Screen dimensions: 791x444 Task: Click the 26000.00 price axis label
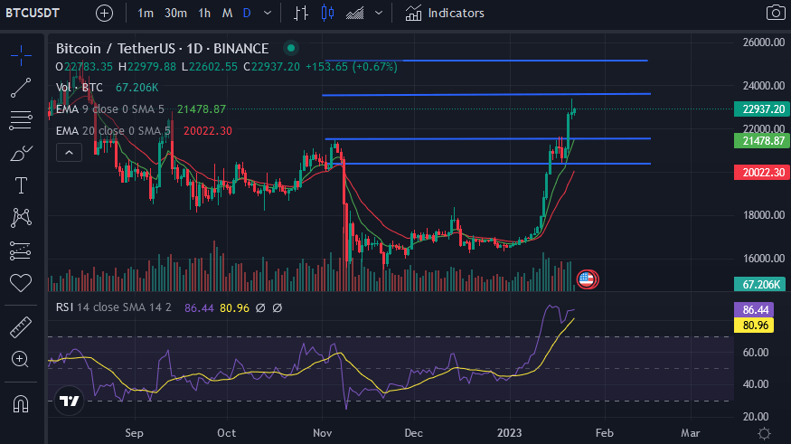764,43
